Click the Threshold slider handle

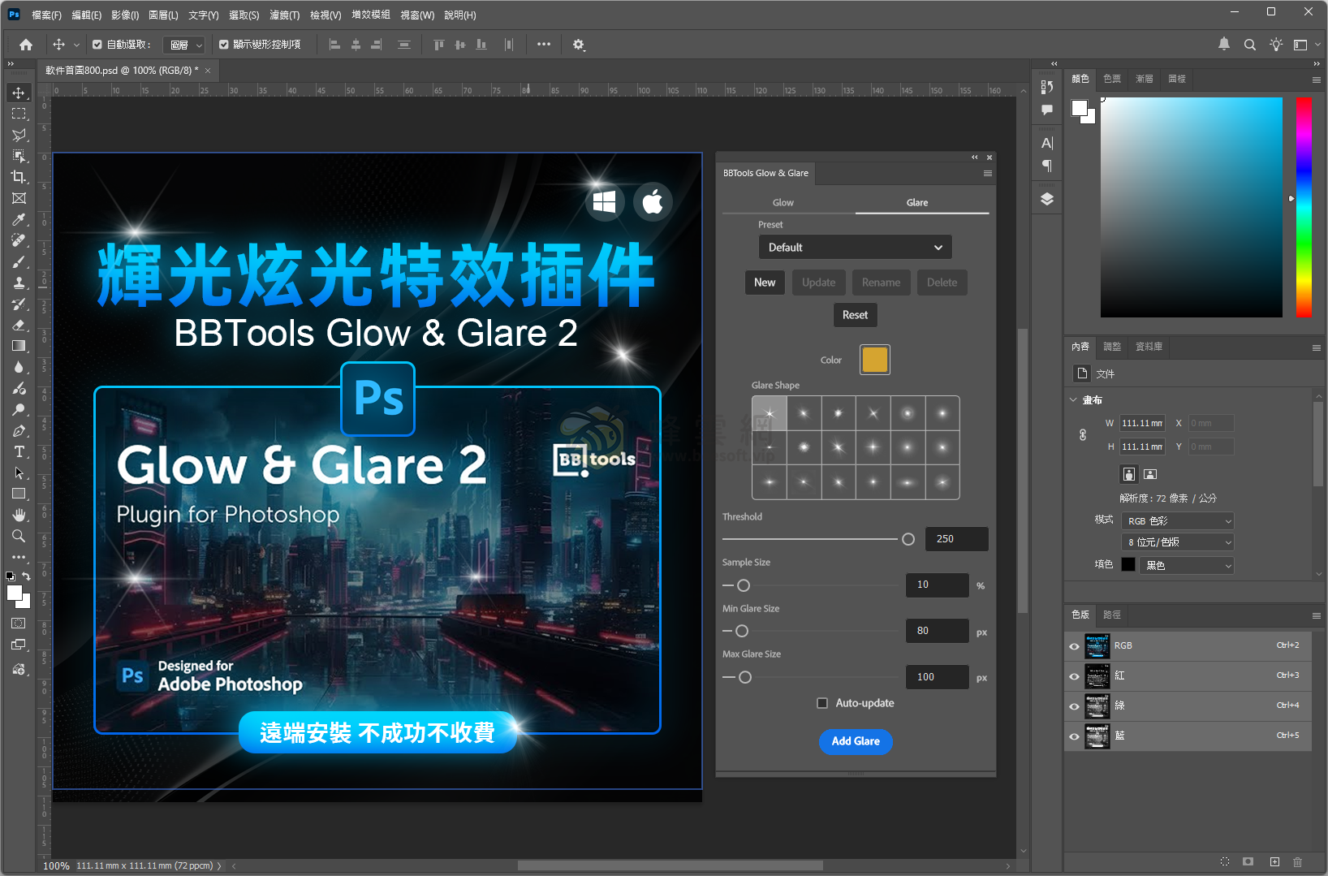908,539
